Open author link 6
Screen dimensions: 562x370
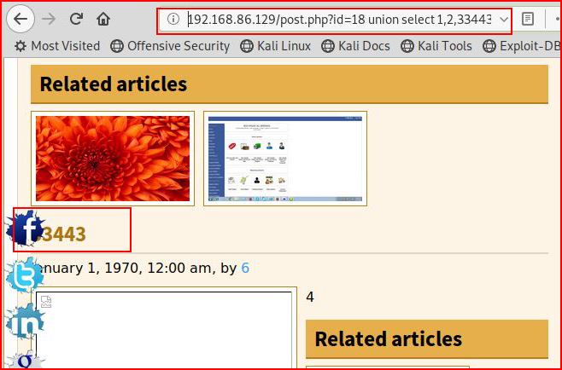click(x=245, y=268)
